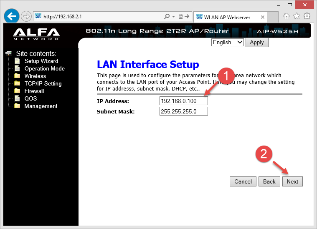Click the Apply language button
Image resolution: width=317 pixels, height=229 pixels.
(257, 43)
